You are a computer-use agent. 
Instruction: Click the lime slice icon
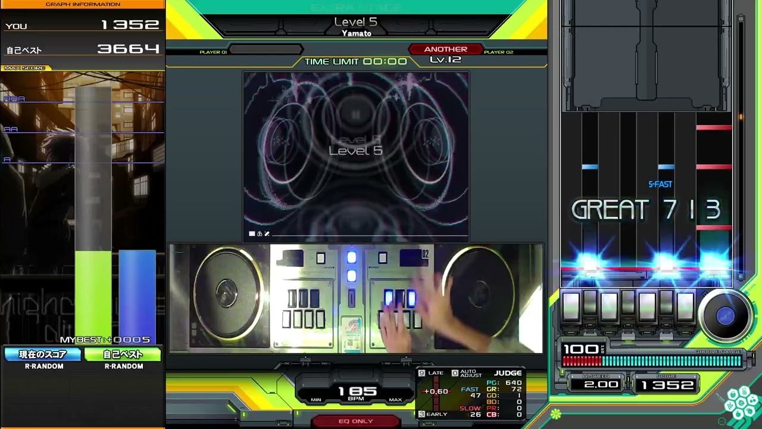point(555,413)
